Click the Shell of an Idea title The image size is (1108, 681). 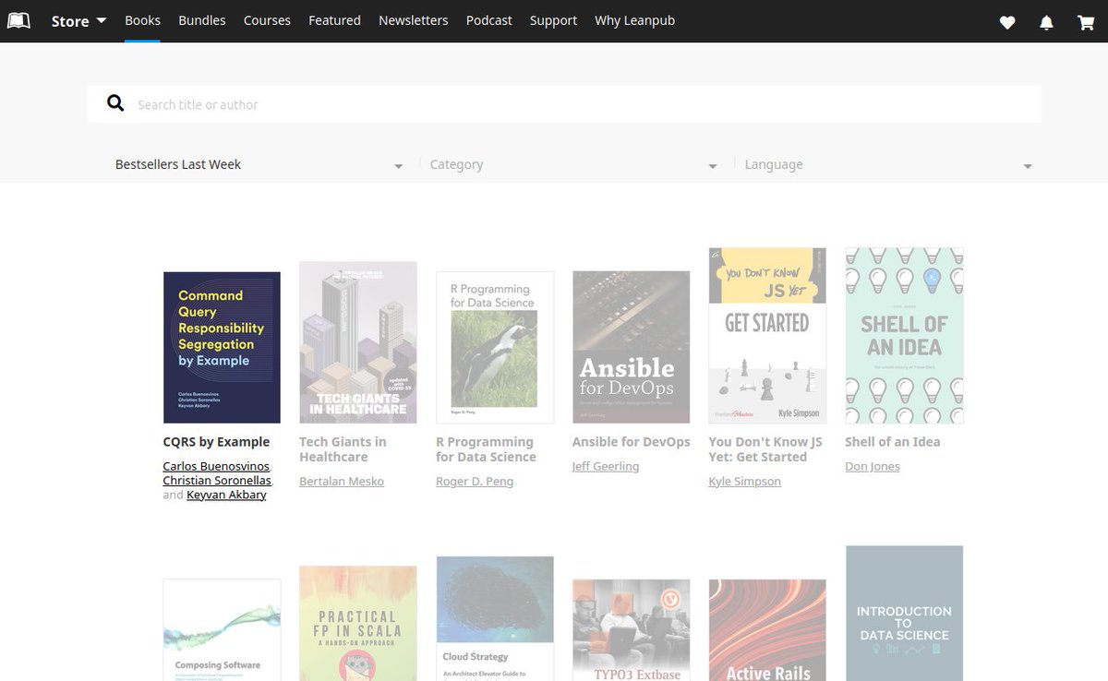tap(893, 442)
